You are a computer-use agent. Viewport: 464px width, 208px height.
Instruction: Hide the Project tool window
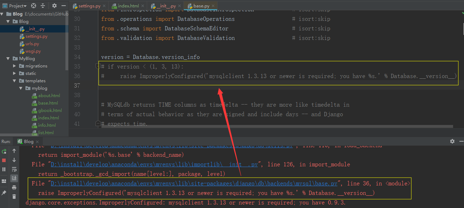63,6
